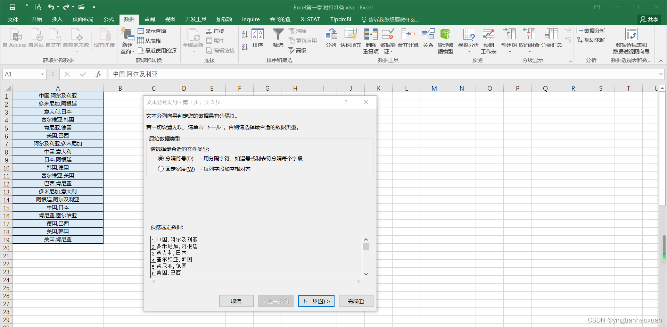Click 最近使用的源
The width and height of the screenshot is (667, 327).
click(157, 51)
